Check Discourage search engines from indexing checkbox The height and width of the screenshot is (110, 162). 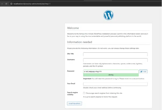[84, 93]
